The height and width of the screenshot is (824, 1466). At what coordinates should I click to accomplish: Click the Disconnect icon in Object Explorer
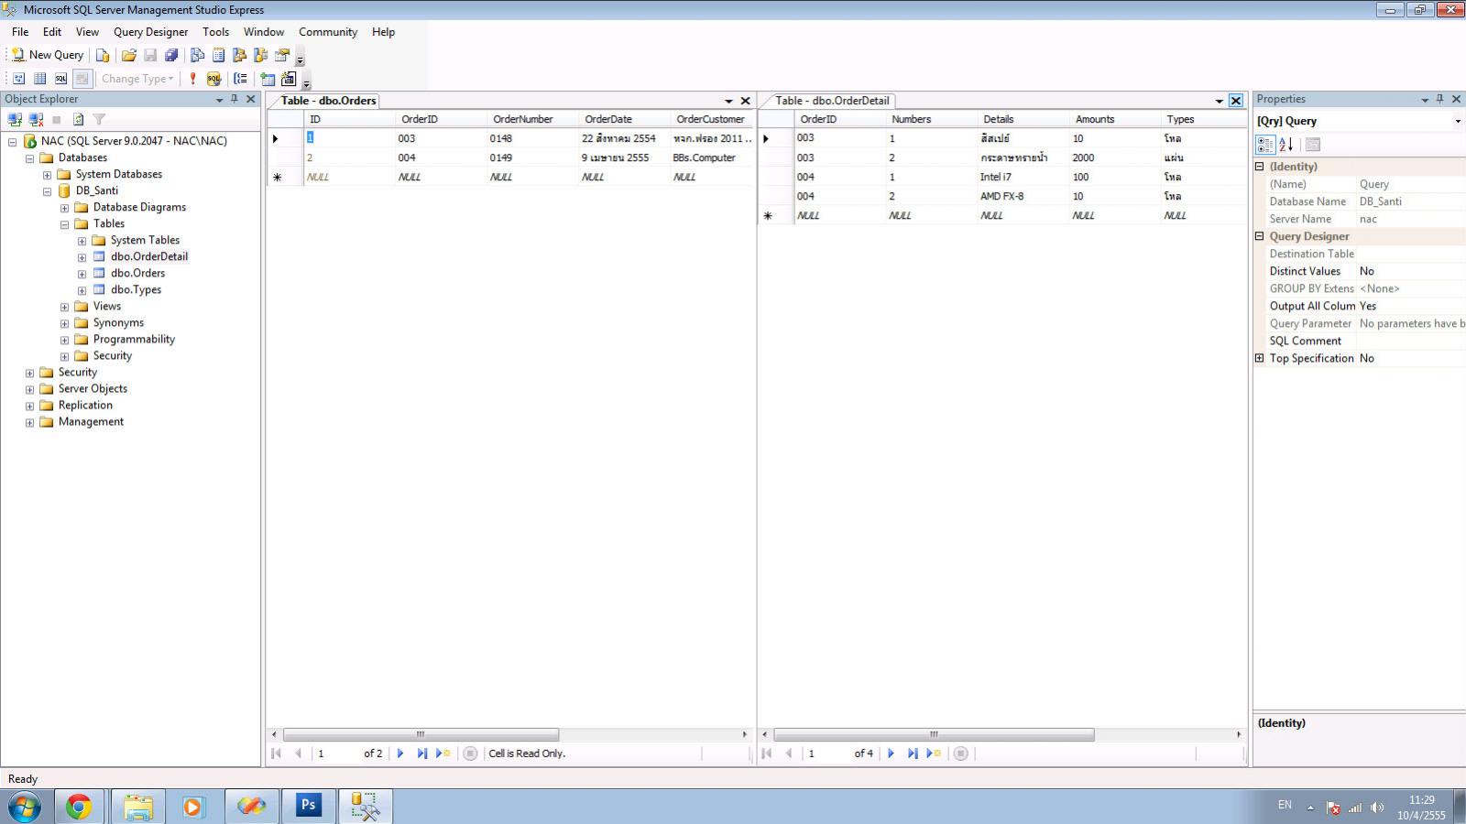tap(36, 119)
